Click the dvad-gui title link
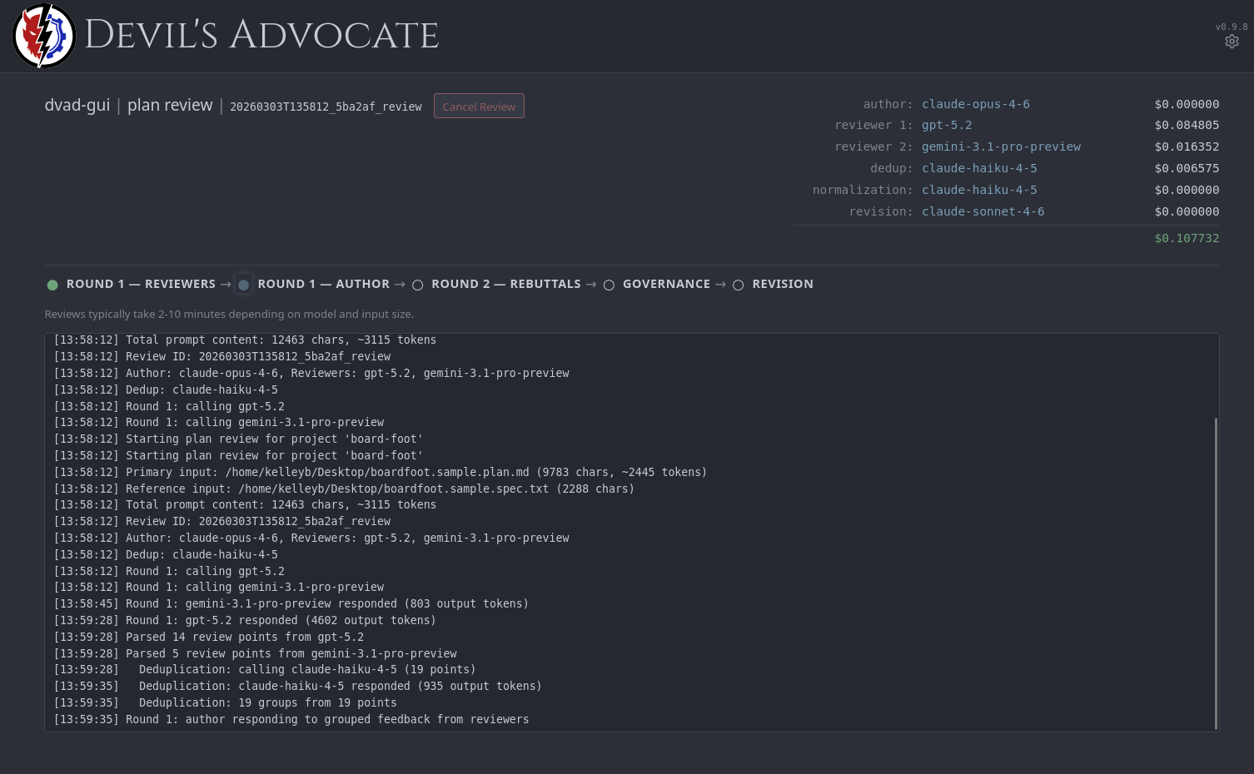The image size is (1254, 774). 77,105
